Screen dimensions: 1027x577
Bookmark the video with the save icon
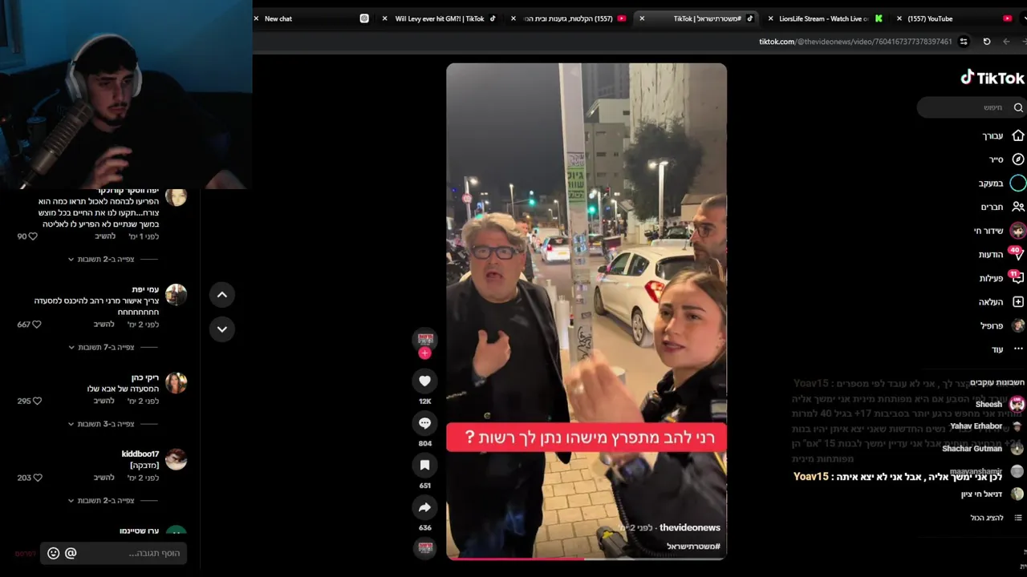[424, 465]
